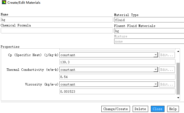Viewport: 184px width, 113px height.
Task: Click the Cp value field showing 139.3
Action: point(117,62)
